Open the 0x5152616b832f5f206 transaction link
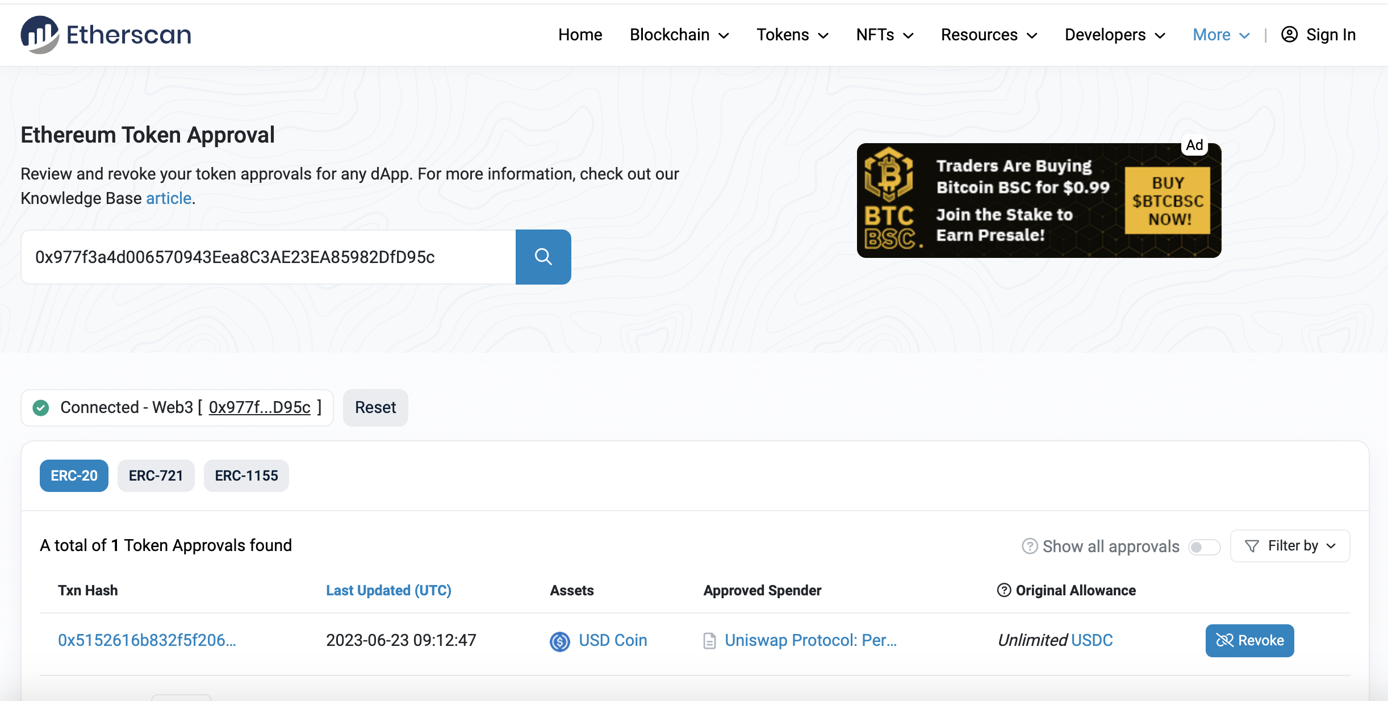Screen dimensions: 1388x701 [x=146, y=640]
